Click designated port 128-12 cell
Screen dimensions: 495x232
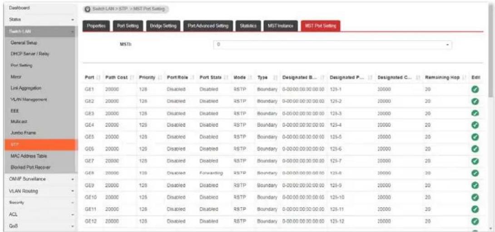(x=338, y=221)
